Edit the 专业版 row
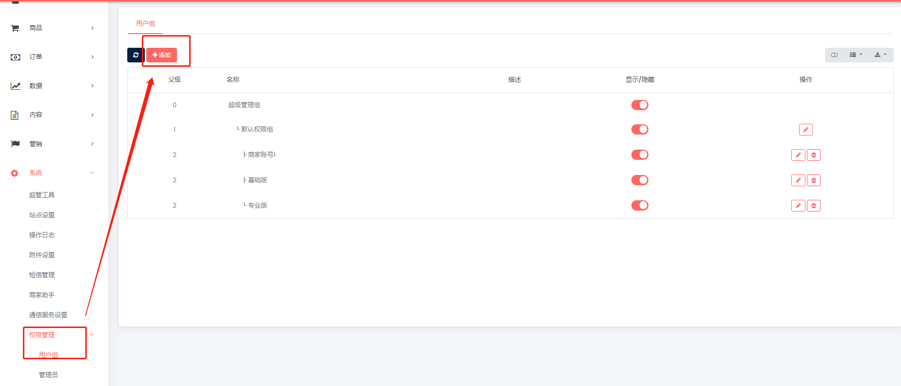901x386 pixels. [798, 206]
